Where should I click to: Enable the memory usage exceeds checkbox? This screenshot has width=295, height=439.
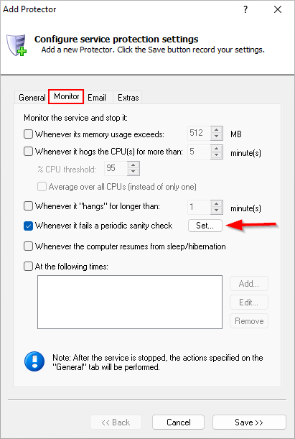coord(28,134)
